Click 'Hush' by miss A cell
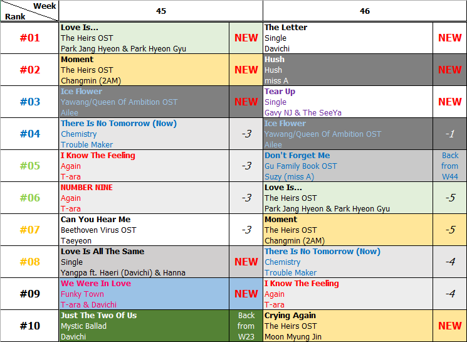Screen dimensions: 467x342 click(348, 70)
